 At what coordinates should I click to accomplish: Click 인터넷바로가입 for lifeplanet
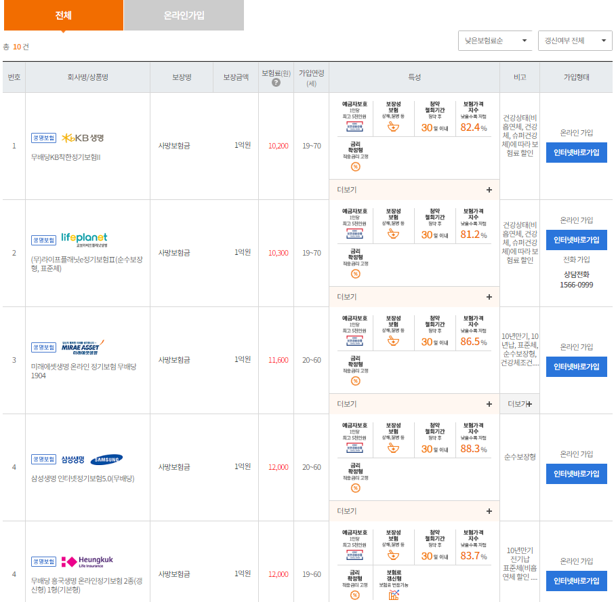pos(576,240)
